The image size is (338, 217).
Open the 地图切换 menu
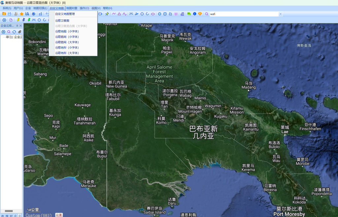pos(40,8)
